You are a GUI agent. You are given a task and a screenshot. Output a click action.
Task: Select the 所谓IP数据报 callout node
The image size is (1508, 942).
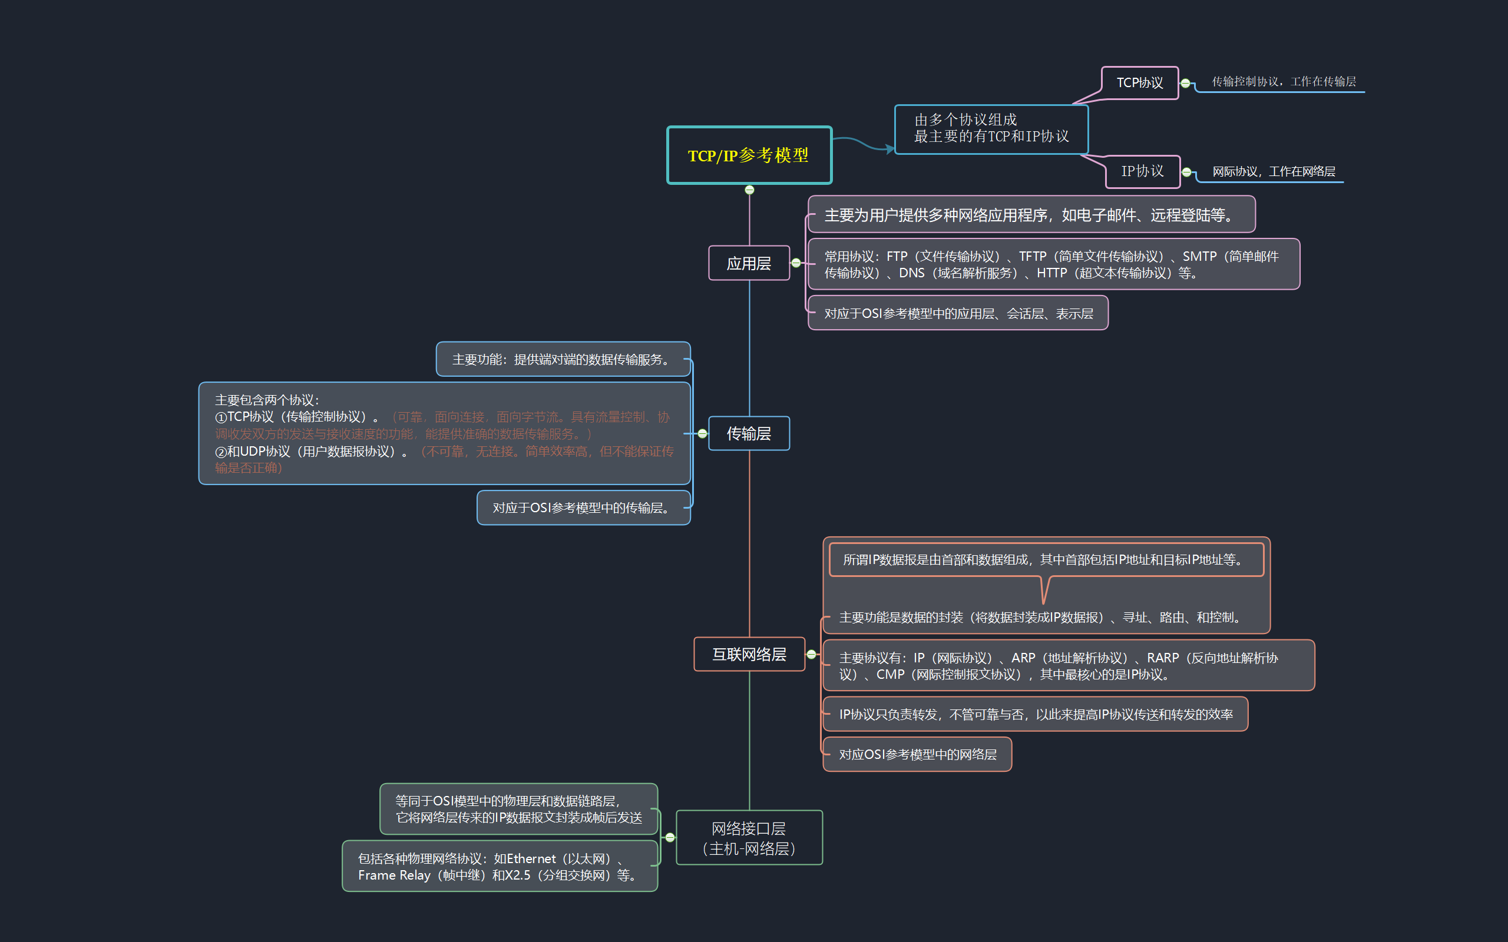click(x=1046, y=559)
